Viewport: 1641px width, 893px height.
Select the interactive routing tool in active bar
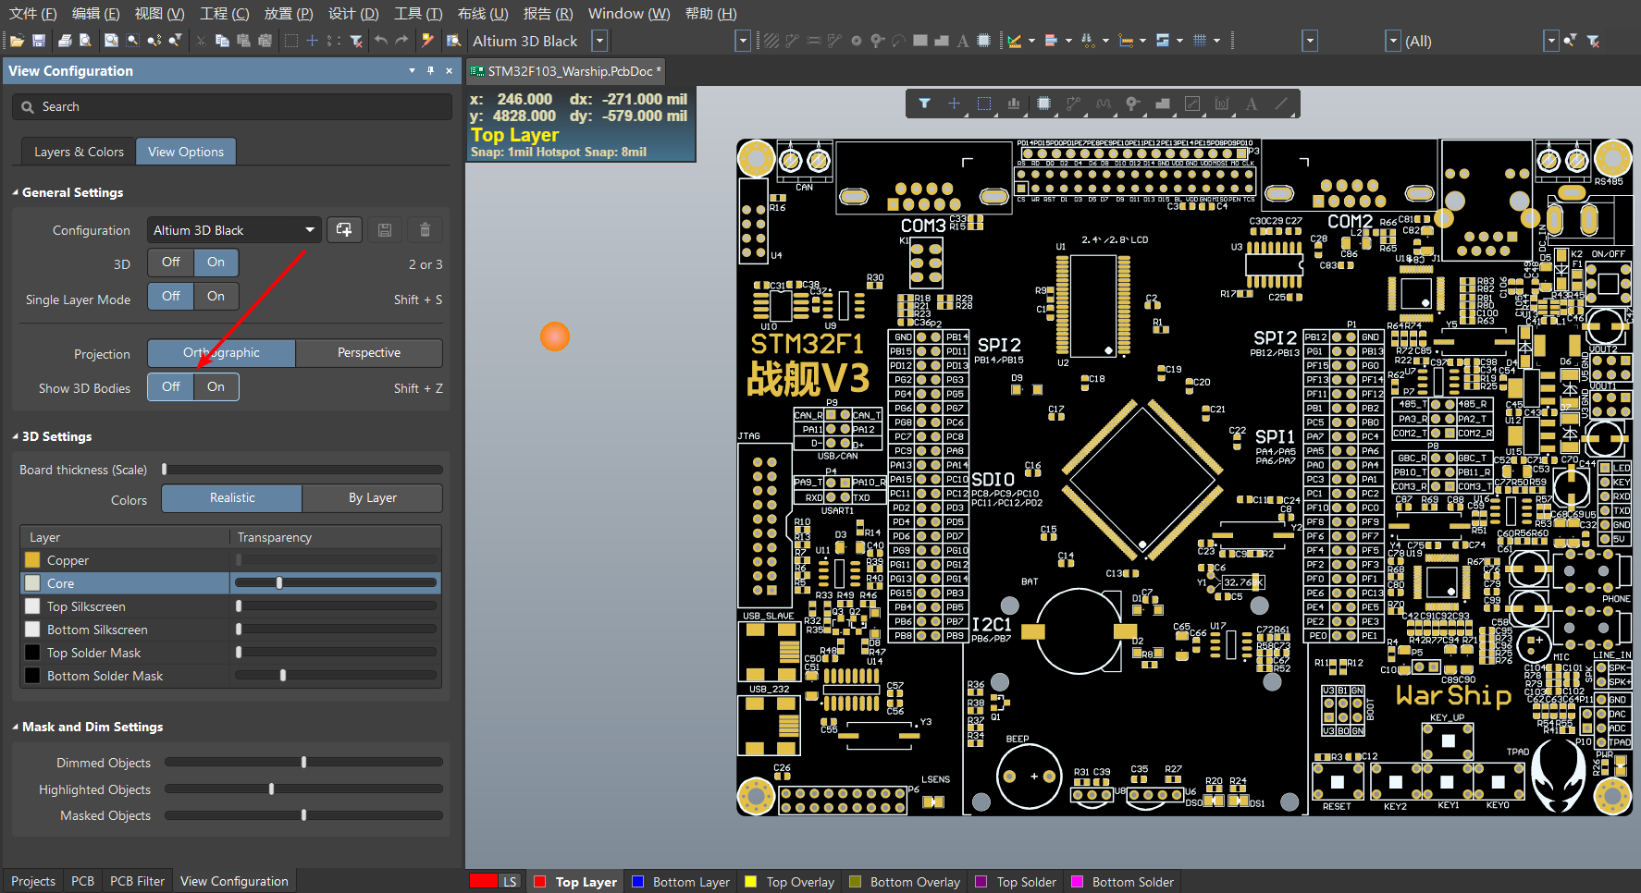(x=1073, y=104)
